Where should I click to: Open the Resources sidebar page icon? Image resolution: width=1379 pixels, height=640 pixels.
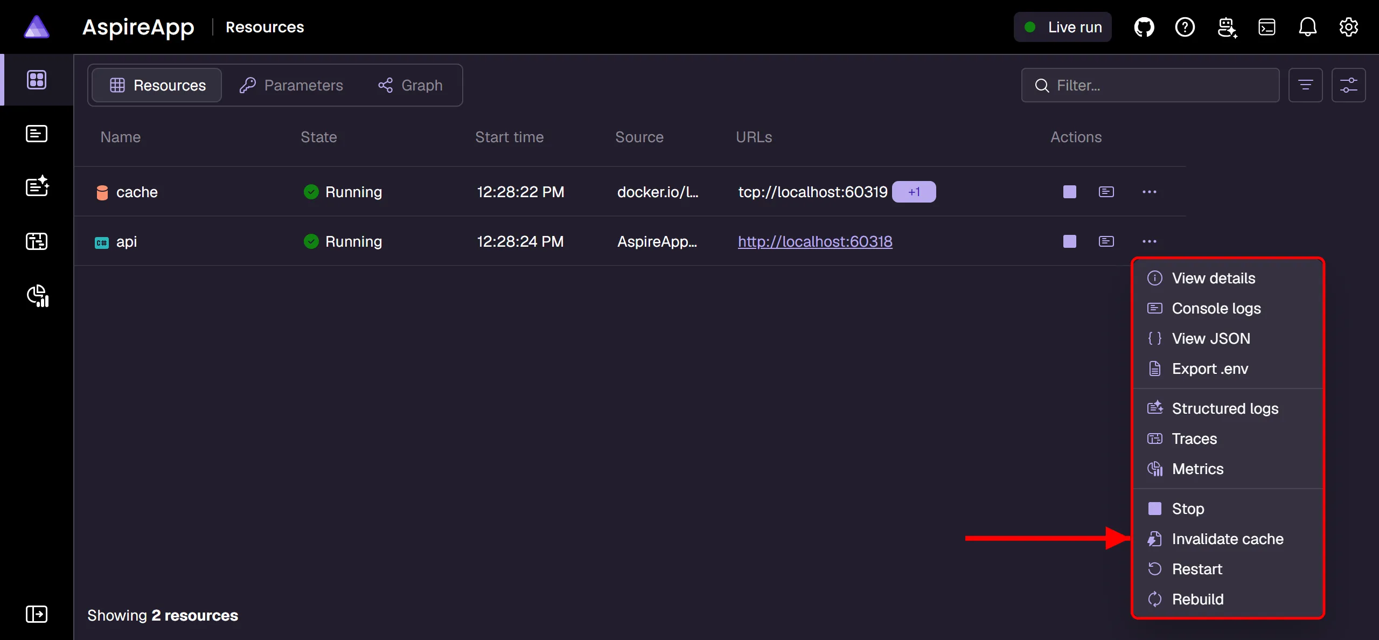[x=37, y=80]
